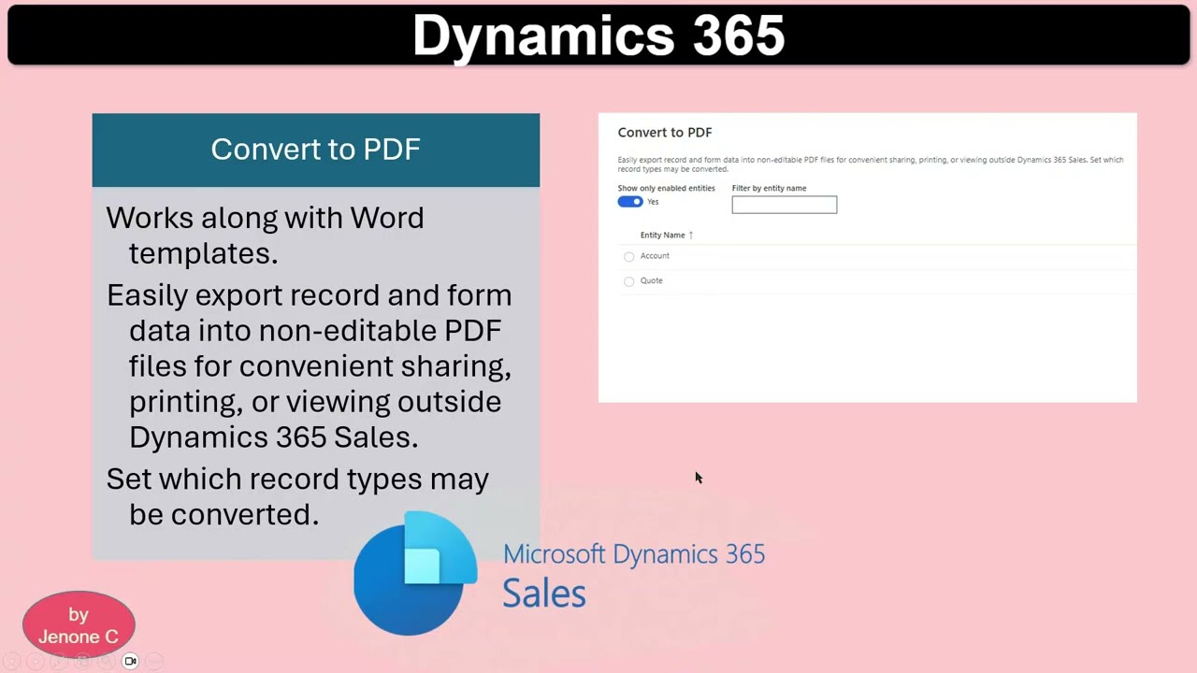1197x673 pixels.
Task: Toggle the slideshow camera icon
Action: (130, 661)
